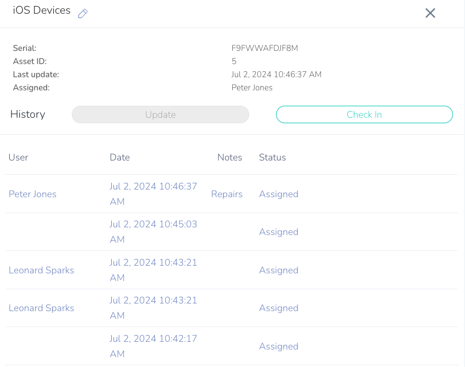The width and height of the screenshot is (465, 367).
Task: Click the assigned name Peter Jones in details
Action: coord(252,88)
